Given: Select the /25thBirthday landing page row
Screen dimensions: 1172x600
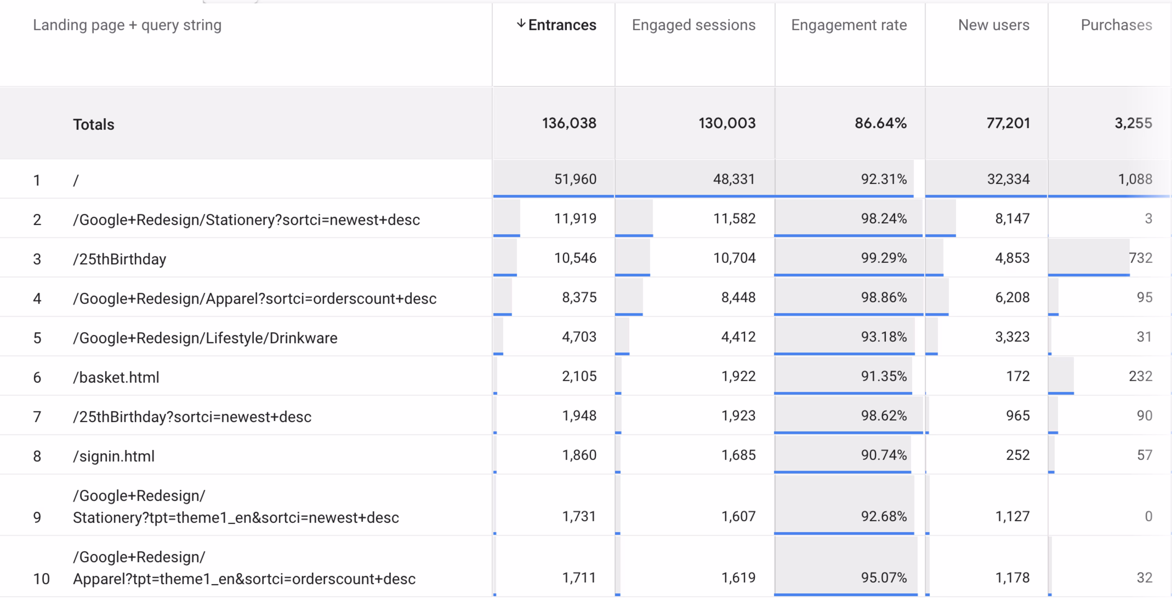Looking at the screenshot, I should tap(120, 259).
